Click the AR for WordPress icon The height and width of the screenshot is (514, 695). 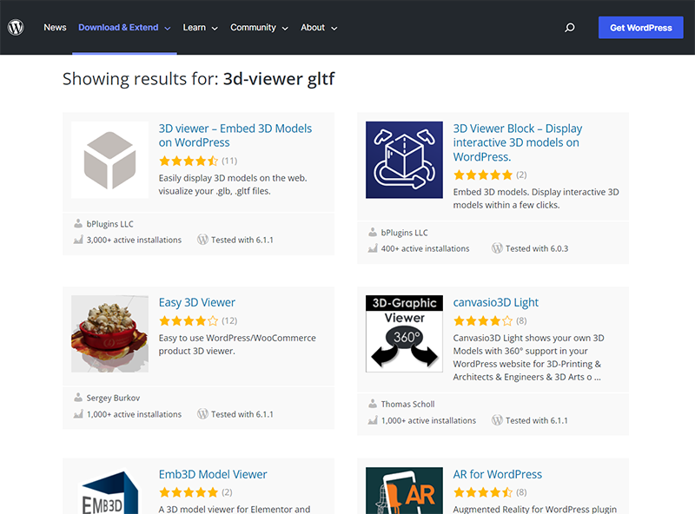click(404, 491)
